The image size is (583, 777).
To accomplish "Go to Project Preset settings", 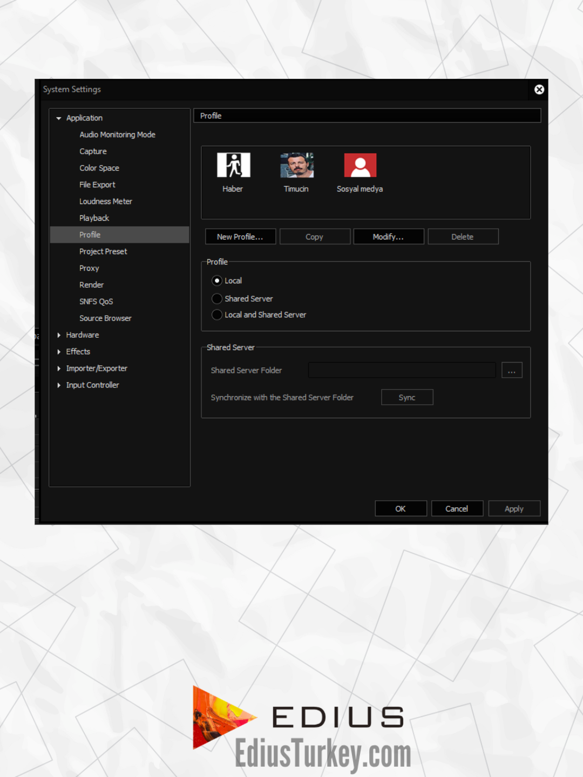I will point(103,251).
